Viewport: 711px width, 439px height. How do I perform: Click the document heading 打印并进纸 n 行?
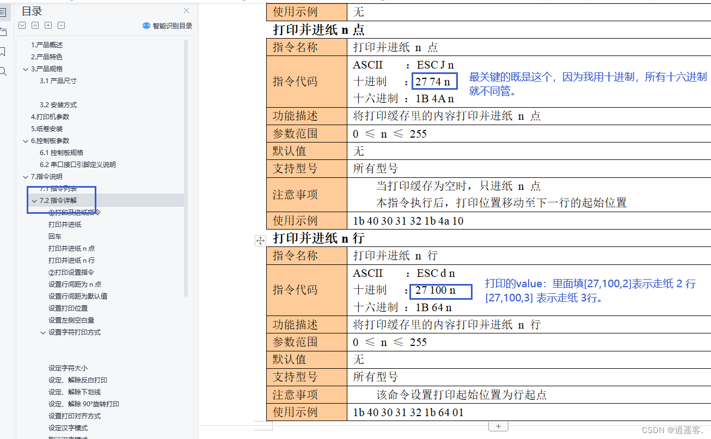click(318, 238)
